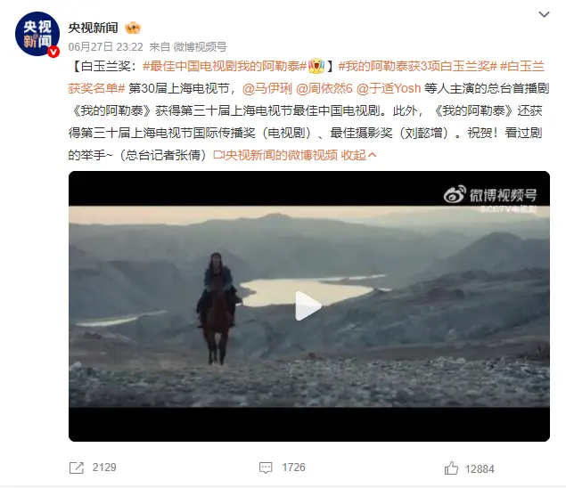The width and height of the screenshot is (566, 488).
Task: Visit the @周依然6 mention profile
Action: pos(324,88)
